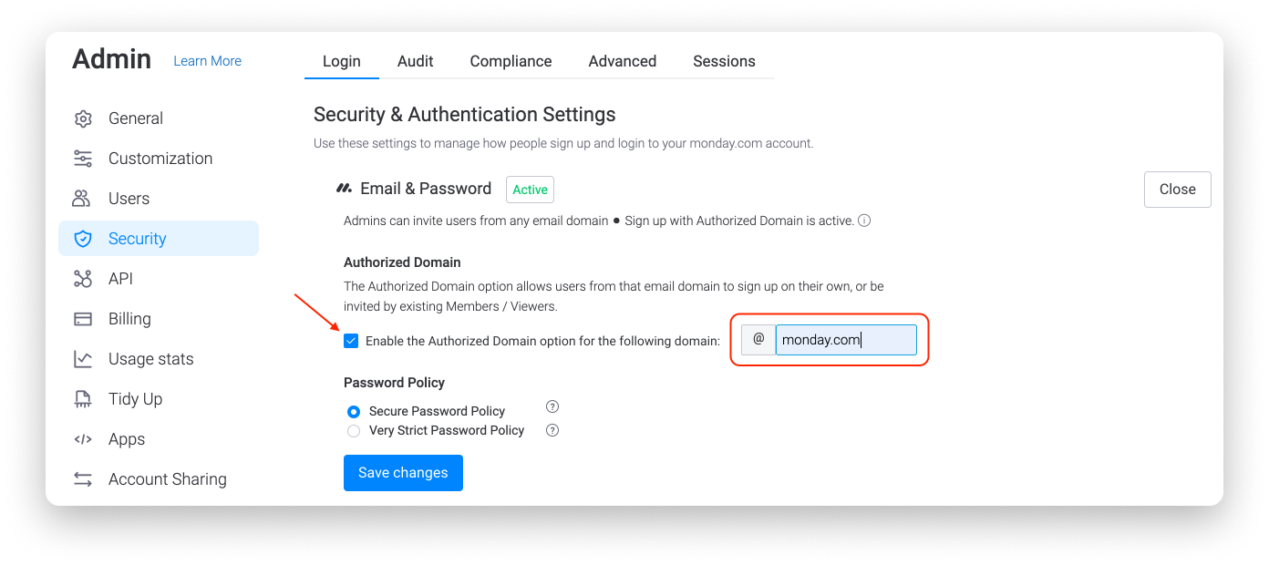Switch to the Audit tab

[x=415, y=61]
